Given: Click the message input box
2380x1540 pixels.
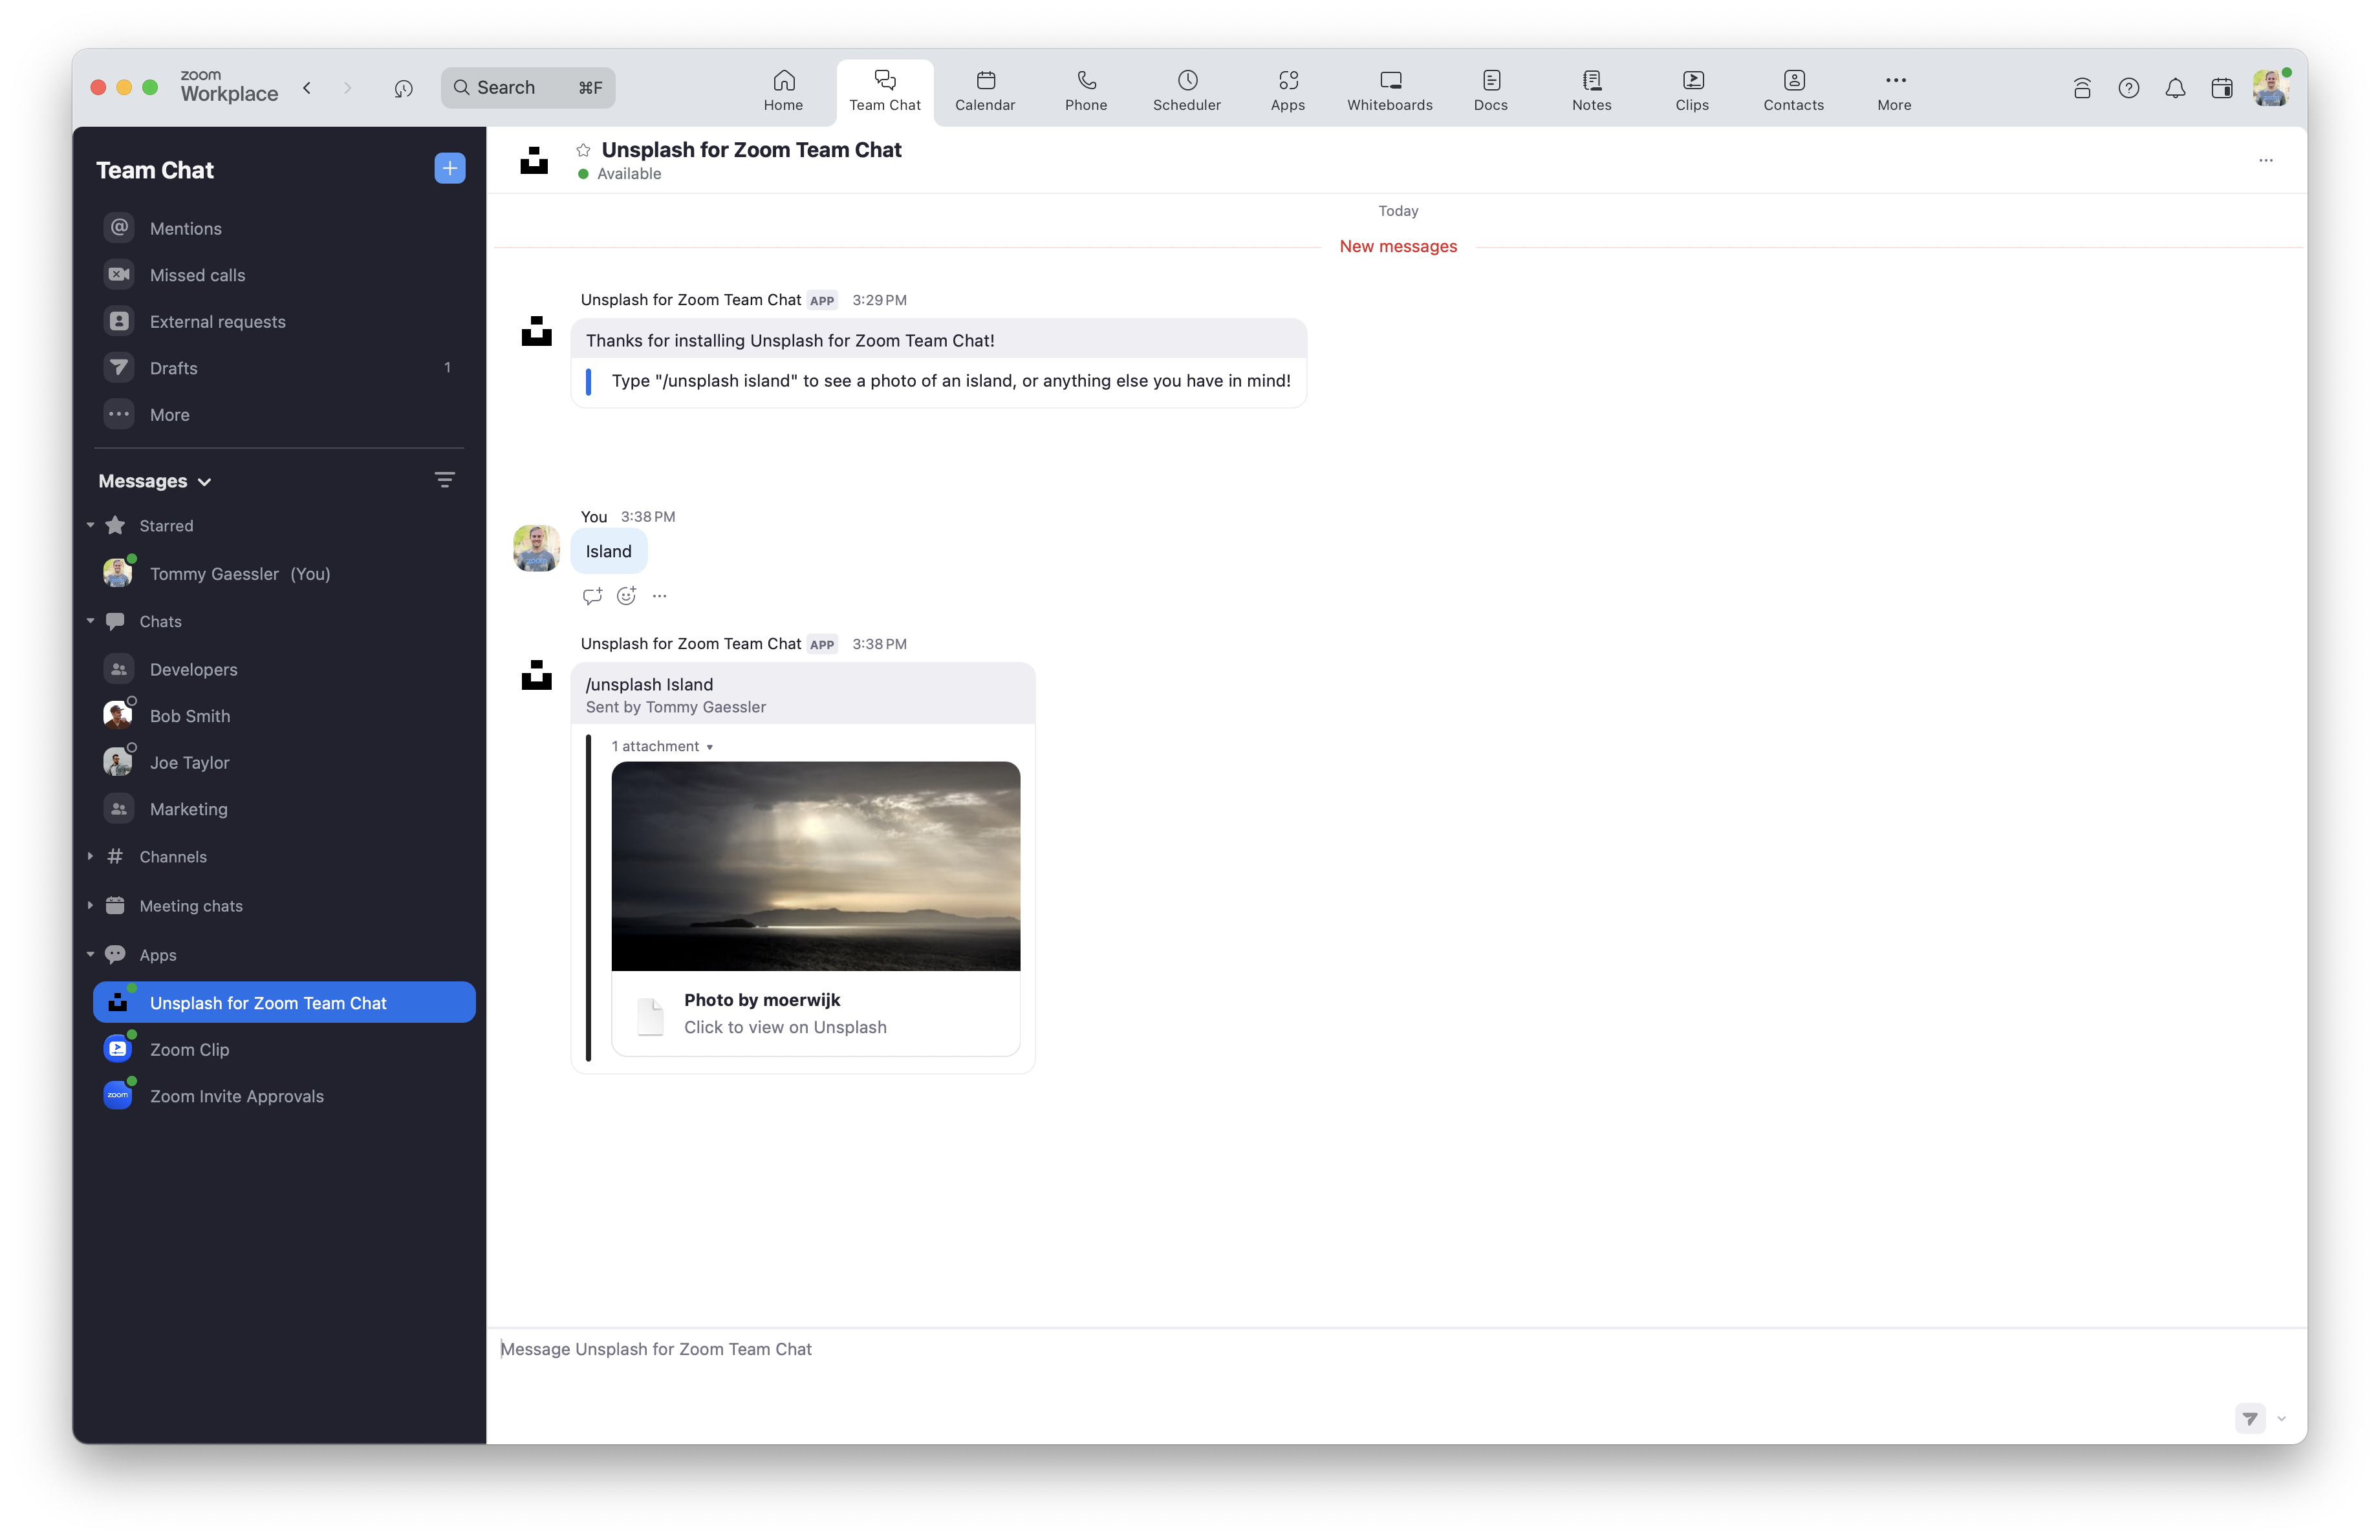Looking at the screenshot, I should click(x=1396, y=1349).
